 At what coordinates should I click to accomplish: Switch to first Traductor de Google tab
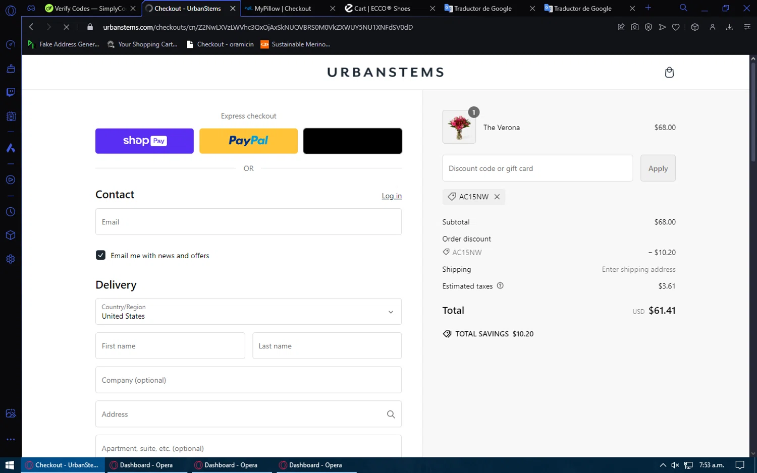(x=489, y=9)
